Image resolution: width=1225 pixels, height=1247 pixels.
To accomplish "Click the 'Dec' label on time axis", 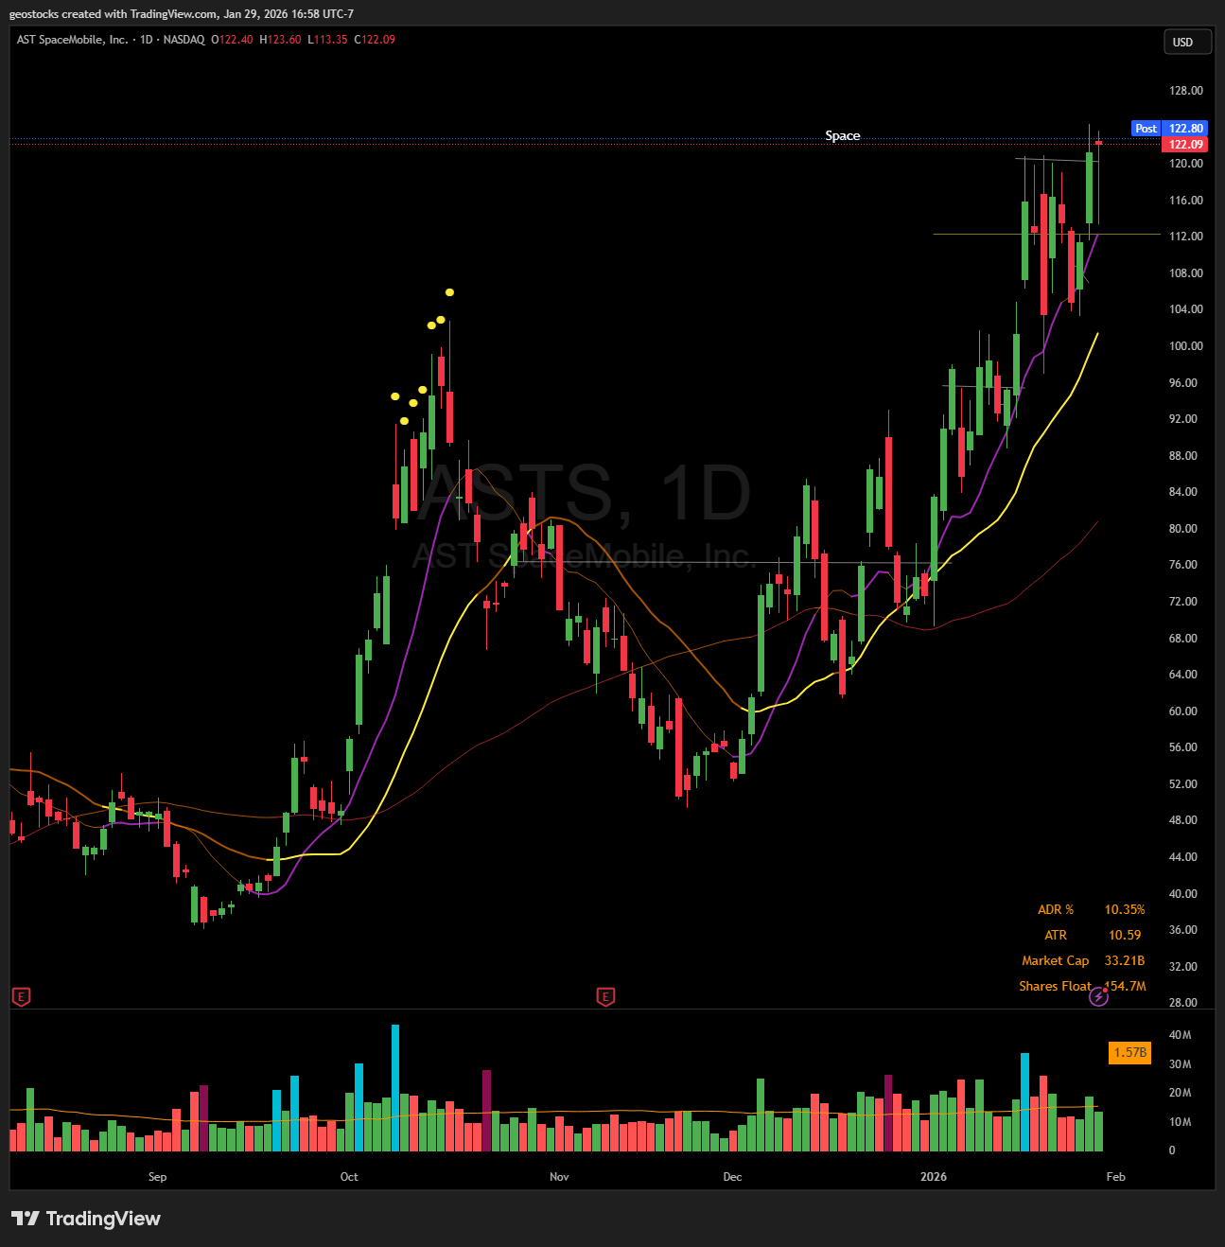I will [x=732, y=1177].
